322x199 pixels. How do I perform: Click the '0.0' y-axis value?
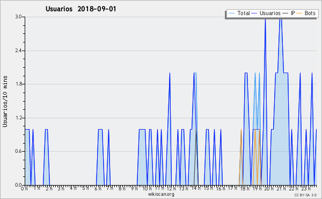18,185
